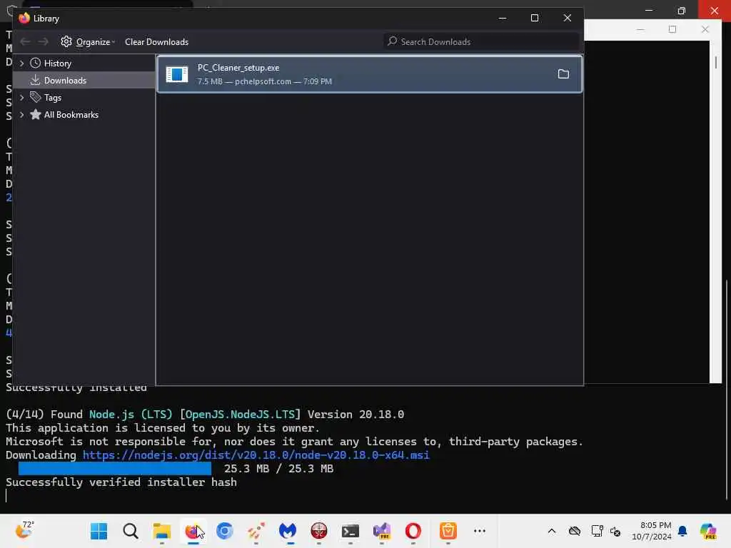
Task: Select History in the sidebar
Action: [x=58, y=63]
